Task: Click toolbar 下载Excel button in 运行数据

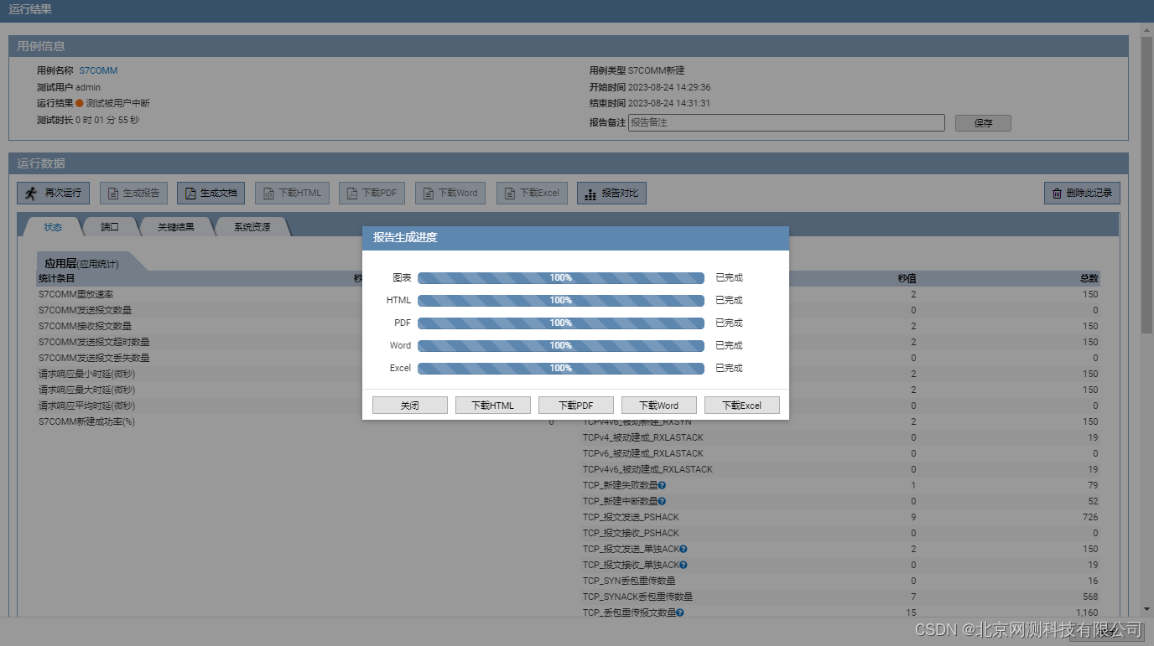Action: click(x=532, y=193)
